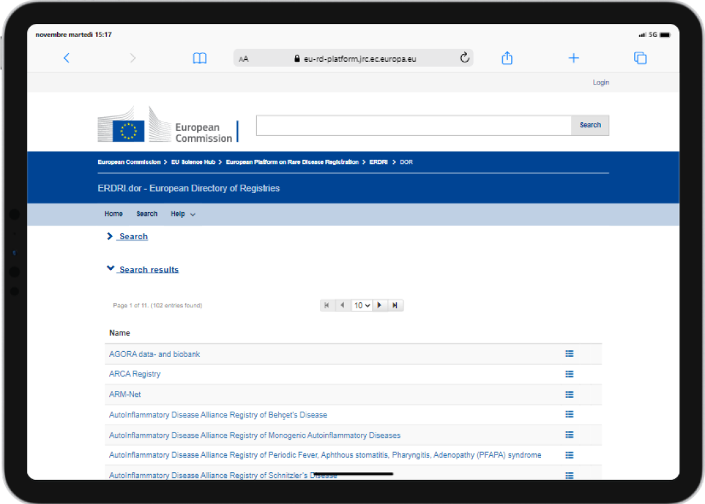The width and height of the screenshot is (705, 504).
Task: Tap the AA reader text-size button
Action: (x=244, y=59)
